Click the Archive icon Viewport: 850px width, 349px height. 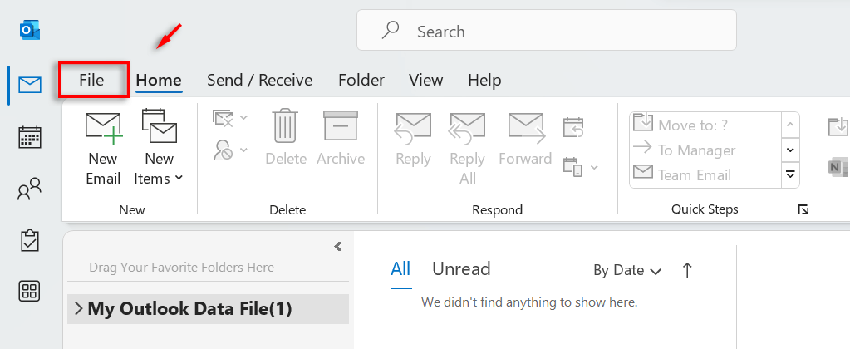340,129
